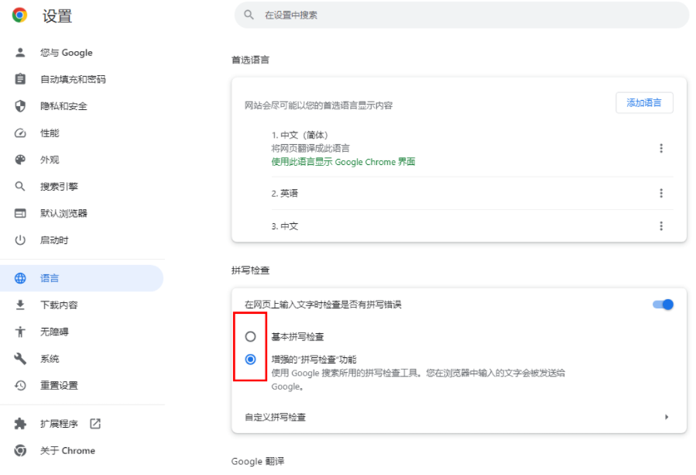Open the 自动填充和密码 settings section

pyautogui.click(x=81, y=79)
